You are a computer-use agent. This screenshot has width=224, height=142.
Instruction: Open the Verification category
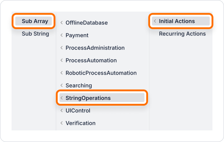click(102, 123)
